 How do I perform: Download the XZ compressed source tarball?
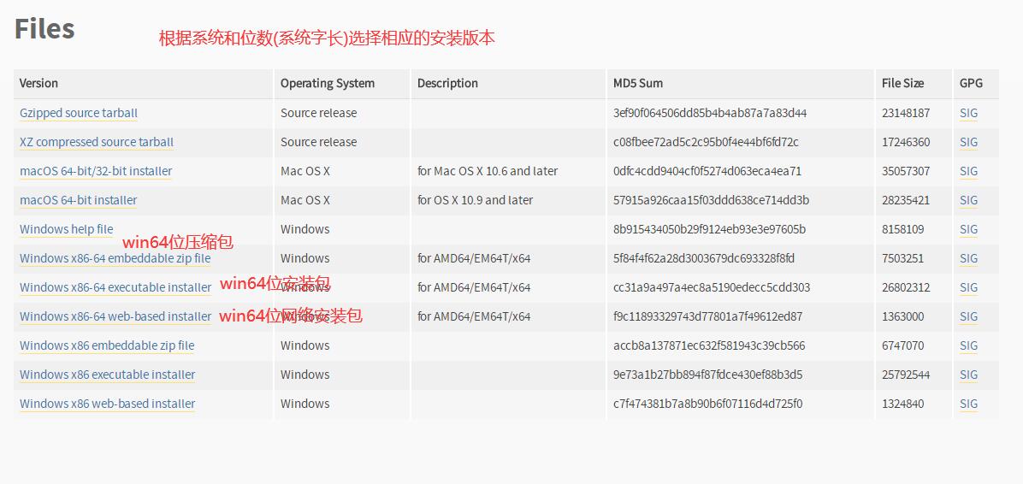pos(97,142)
